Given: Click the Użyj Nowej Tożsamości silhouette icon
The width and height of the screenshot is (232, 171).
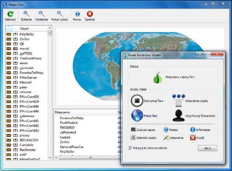Looking at the screenshot, I should 178,115.
